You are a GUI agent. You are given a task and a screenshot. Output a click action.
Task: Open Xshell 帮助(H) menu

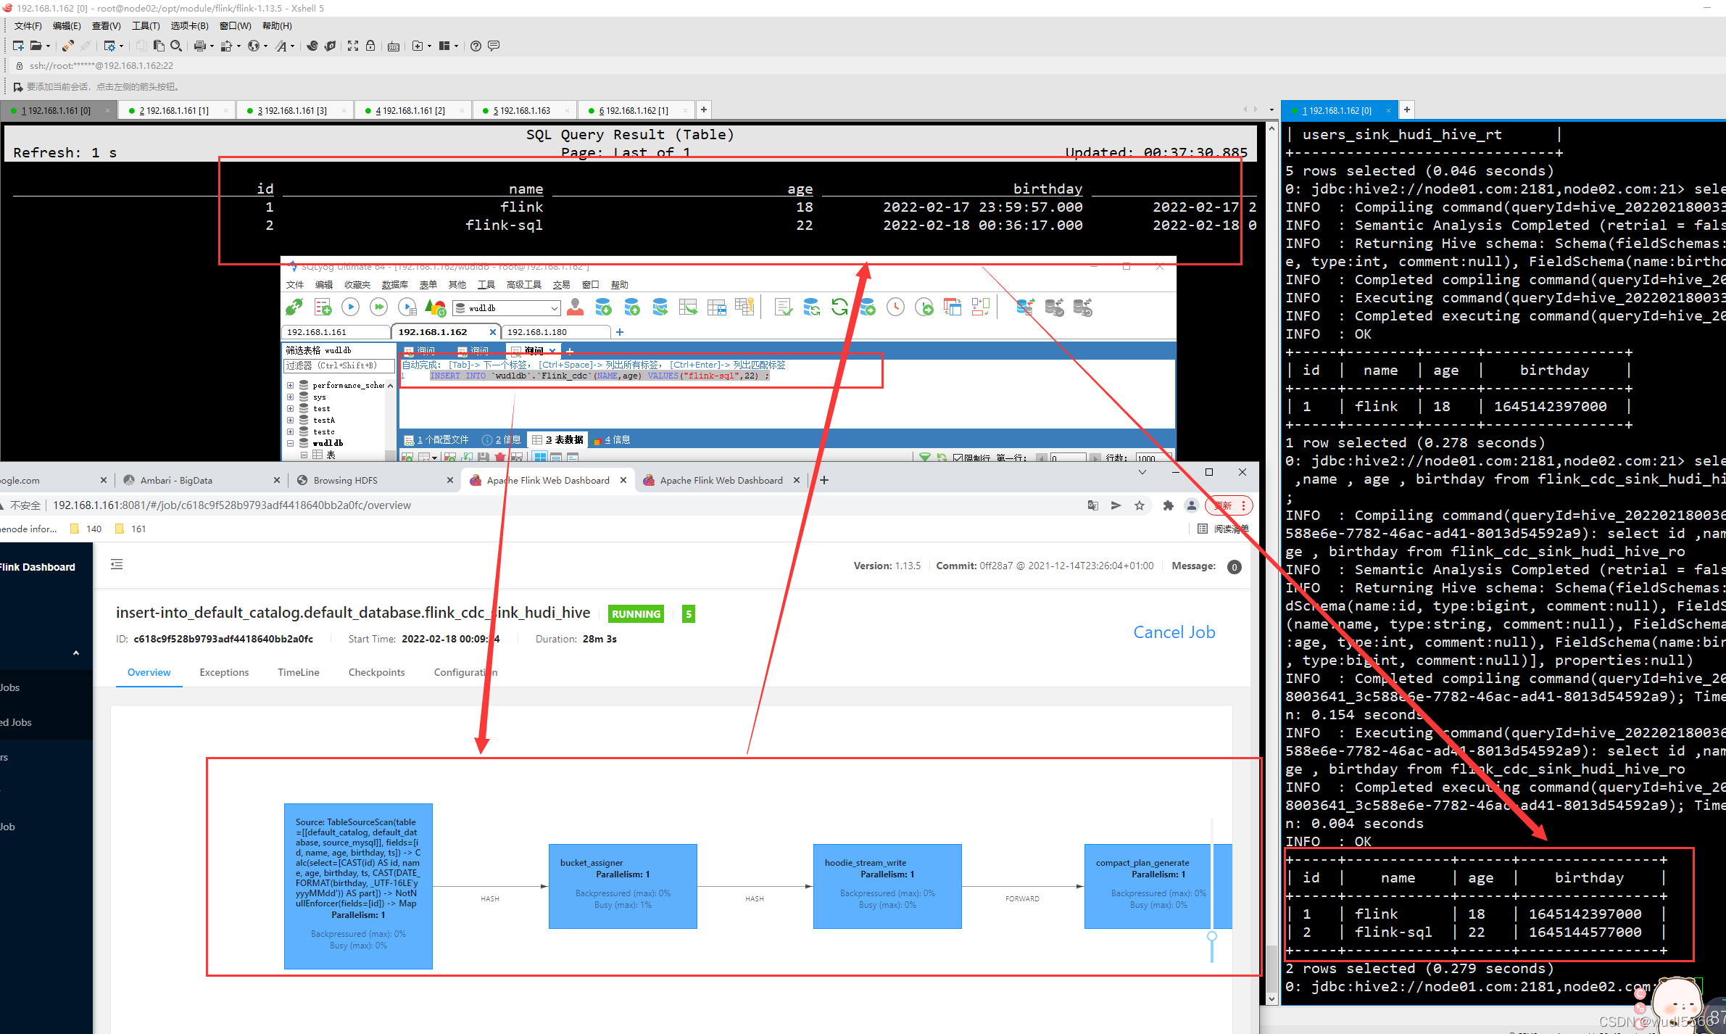277,26
